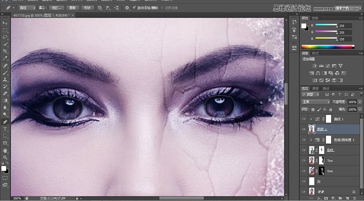
Task: Select the Rectangular Marquee tool
Action: pyautogui.click(x=5, y=30)
